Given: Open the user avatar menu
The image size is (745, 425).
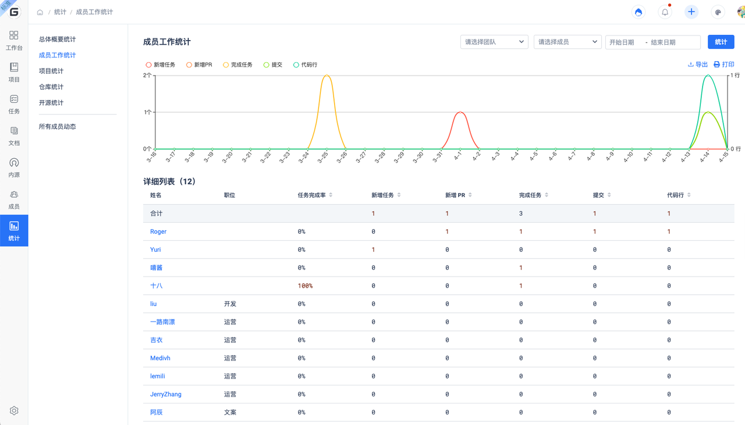Looking at the screenshot, I should click(741, 12).
